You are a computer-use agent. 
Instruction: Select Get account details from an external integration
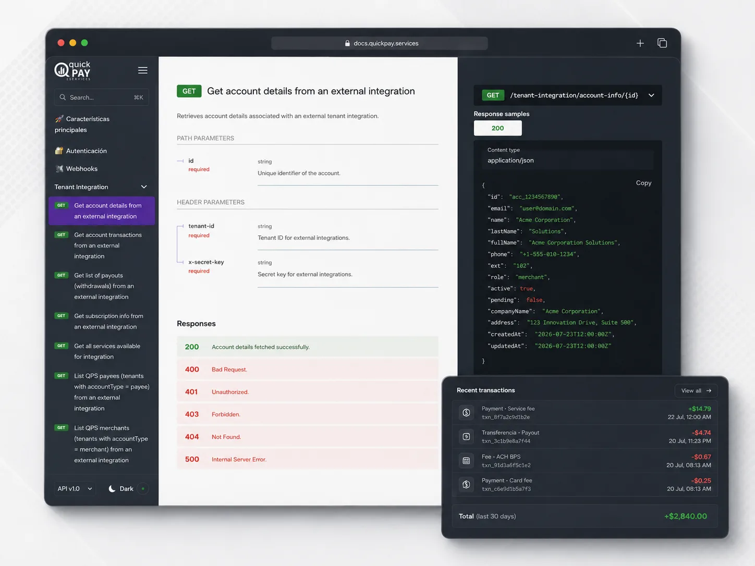102,211
